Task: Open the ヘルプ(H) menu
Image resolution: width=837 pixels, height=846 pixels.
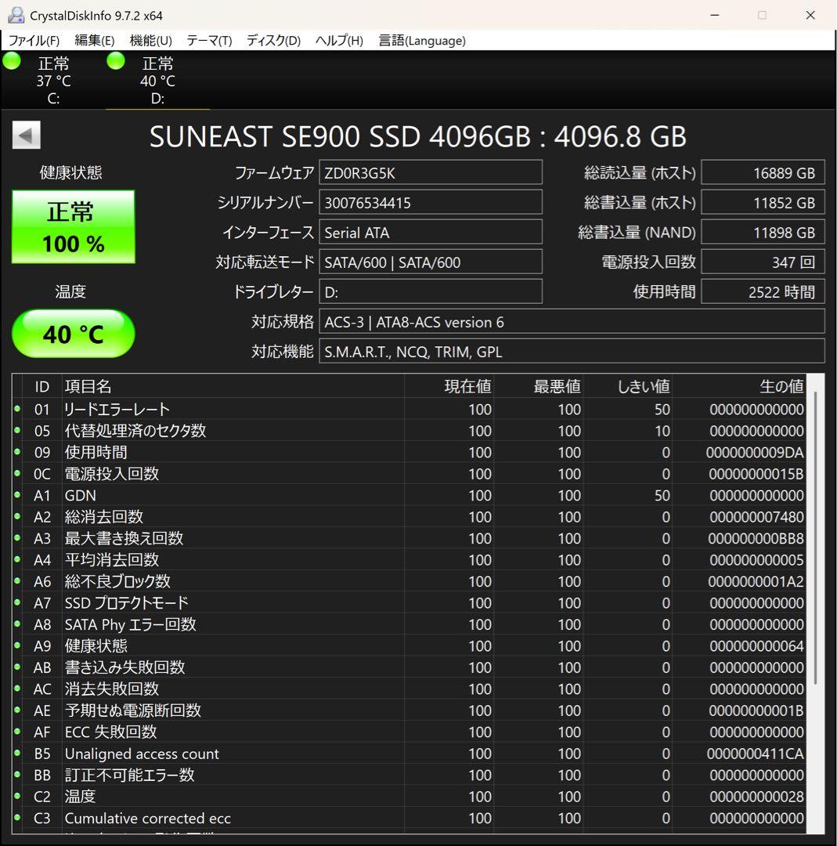Action: (x=339, y=41)
